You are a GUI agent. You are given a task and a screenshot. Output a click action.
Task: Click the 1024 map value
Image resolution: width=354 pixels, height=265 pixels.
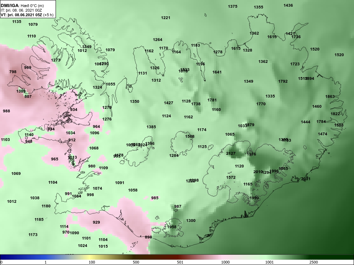[x=82, y=246]
